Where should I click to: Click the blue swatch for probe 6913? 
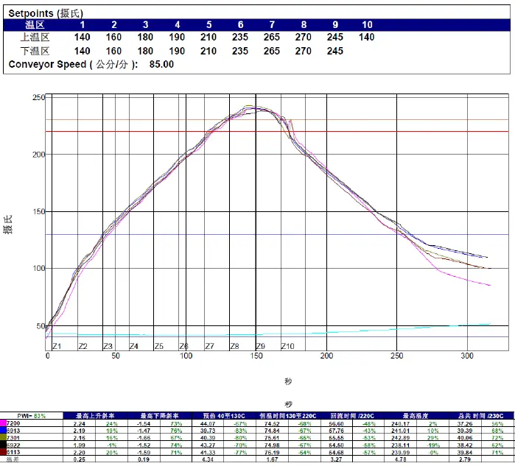click(x=3, y=431)
